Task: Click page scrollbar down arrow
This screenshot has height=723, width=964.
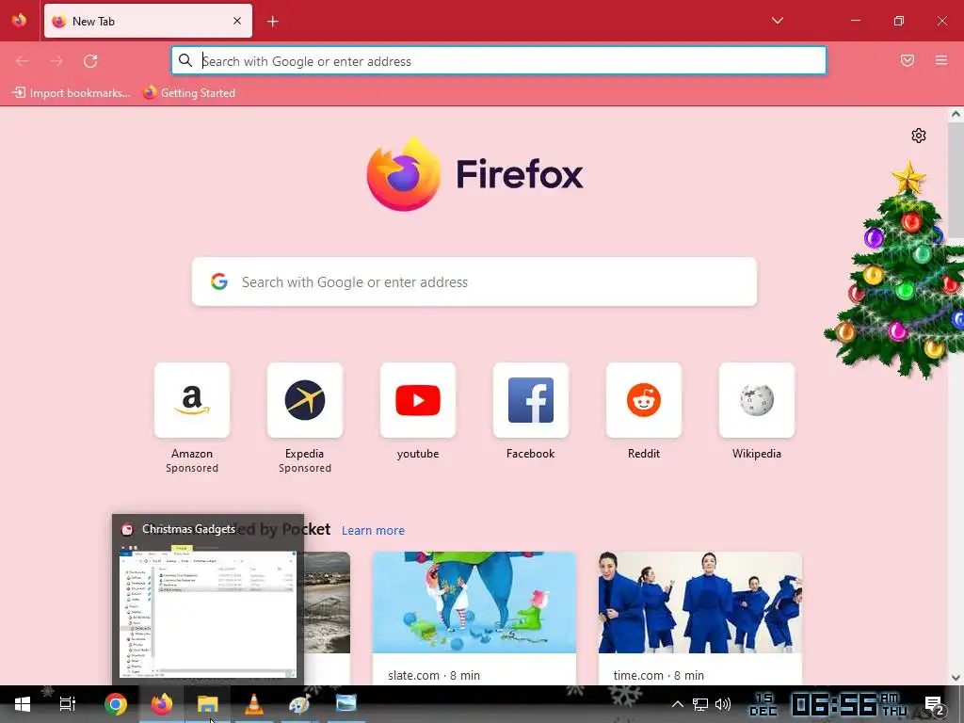Action: [x=956, y=678]
